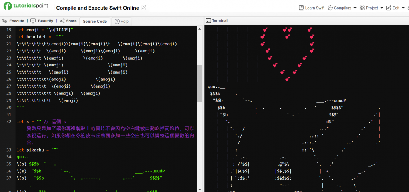Image resolution: width=409 pixels, height=192 pixels.
Task: Click the Share nodes icon
Action: 62,21
